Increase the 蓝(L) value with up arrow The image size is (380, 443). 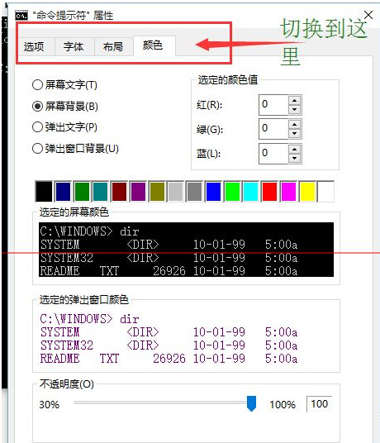[x=295, y=149]
